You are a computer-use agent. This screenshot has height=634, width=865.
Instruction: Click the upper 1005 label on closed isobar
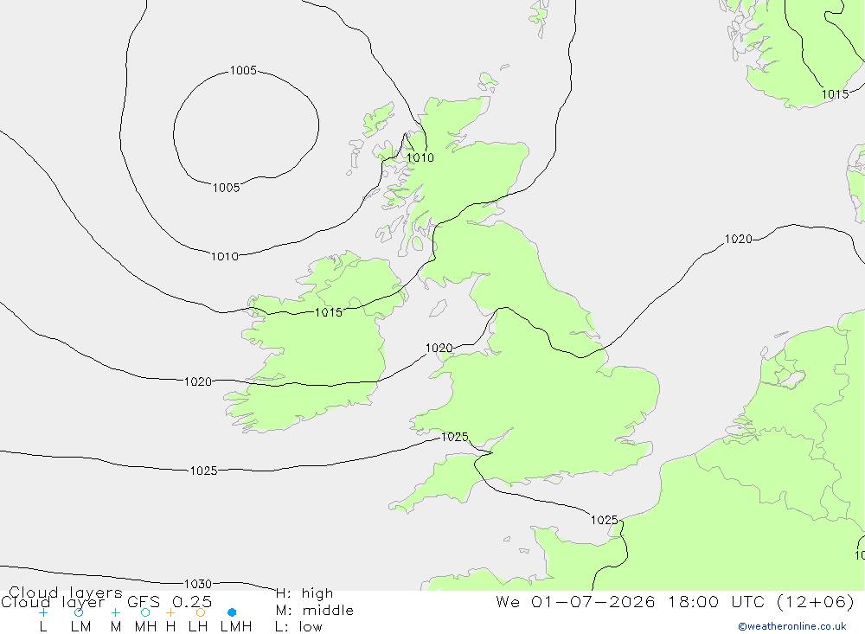[243, 71]
